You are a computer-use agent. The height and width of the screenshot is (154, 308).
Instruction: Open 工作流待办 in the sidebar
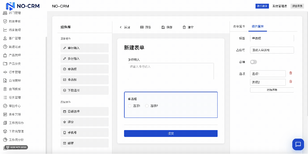(x=13, y=123)
